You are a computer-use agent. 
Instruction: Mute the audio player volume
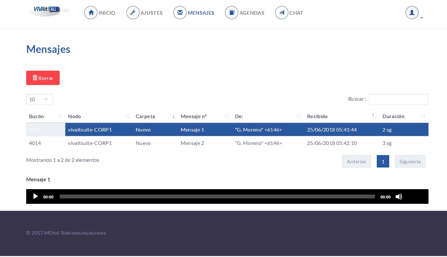coord(399,197)
